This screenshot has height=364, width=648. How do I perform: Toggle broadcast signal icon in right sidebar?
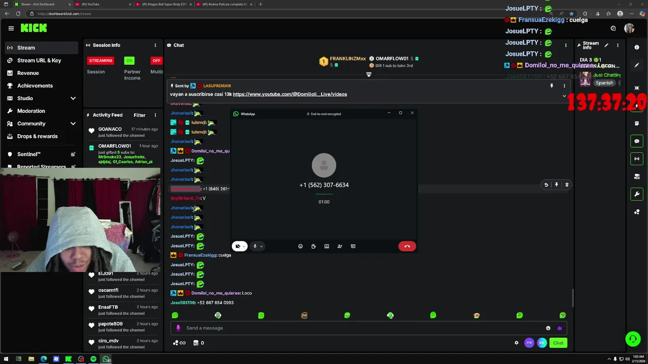pos(637,159)
